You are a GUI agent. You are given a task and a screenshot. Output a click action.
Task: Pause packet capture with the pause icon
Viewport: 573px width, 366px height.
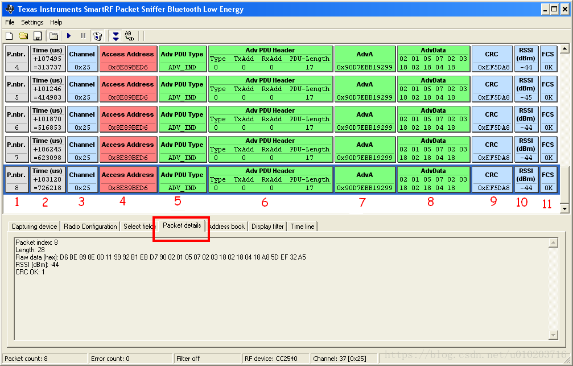point(83,36)
